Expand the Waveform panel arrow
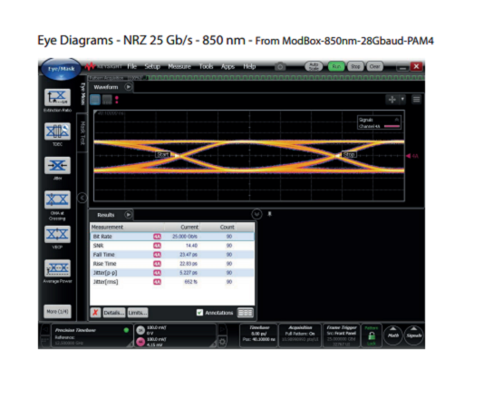 [129, 87]
